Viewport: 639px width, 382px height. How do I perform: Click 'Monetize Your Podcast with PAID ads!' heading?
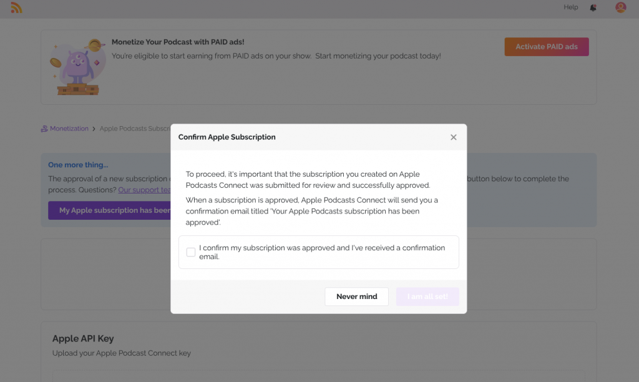point(178,42)
